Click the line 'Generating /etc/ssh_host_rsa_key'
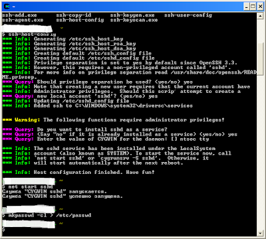The height and width of the screenshot is (239, 266). tap(69, 44)
